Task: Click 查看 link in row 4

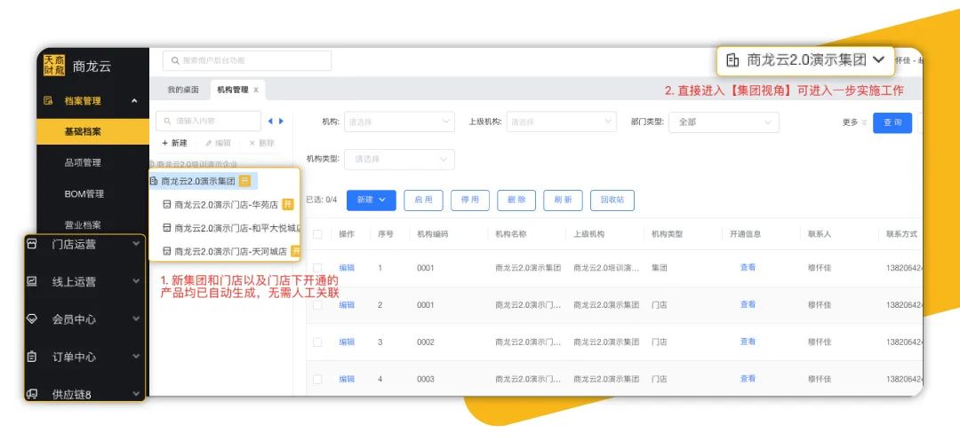Action: [748, 379]
